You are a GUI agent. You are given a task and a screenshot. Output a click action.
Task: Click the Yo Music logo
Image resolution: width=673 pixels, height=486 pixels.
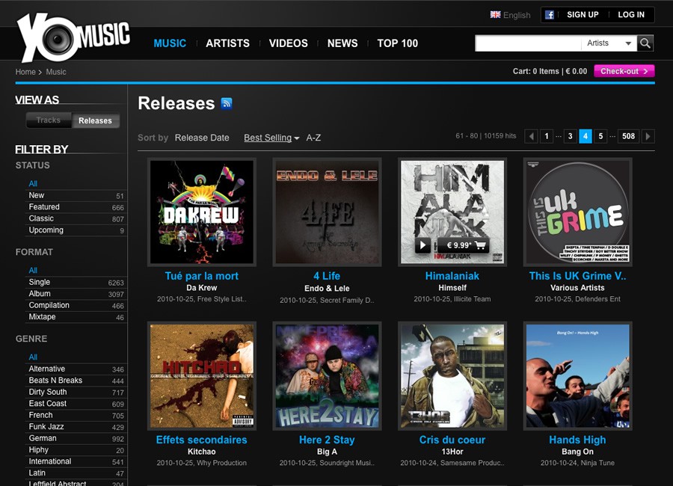tap(73, 38)
